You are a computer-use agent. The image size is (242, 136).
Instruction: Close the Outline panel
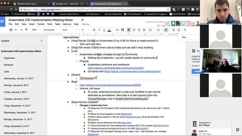(42, 41)
